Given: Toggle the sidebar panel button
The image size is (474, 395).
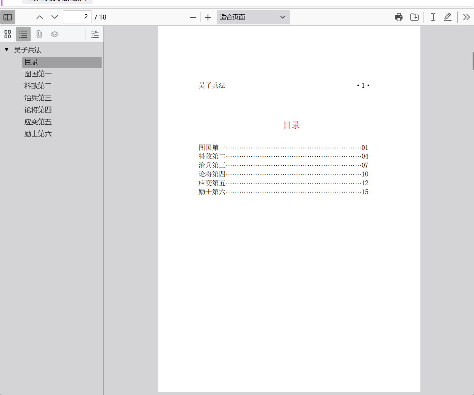Looking at the screenshot, I should click(x=8, y=17).
